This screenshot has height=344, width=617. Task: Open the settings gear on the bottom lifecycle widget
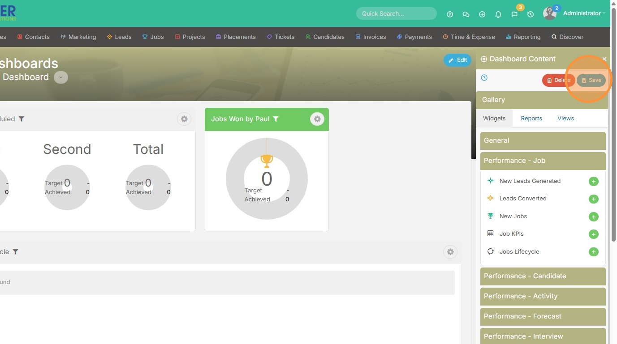(x=450, y=252)
